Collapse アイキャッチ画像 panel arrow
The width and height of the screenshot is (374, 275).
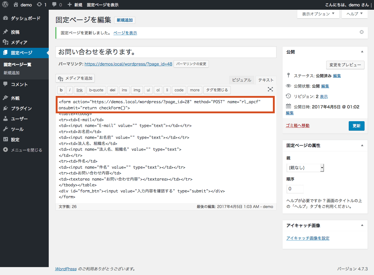point(362,225)
